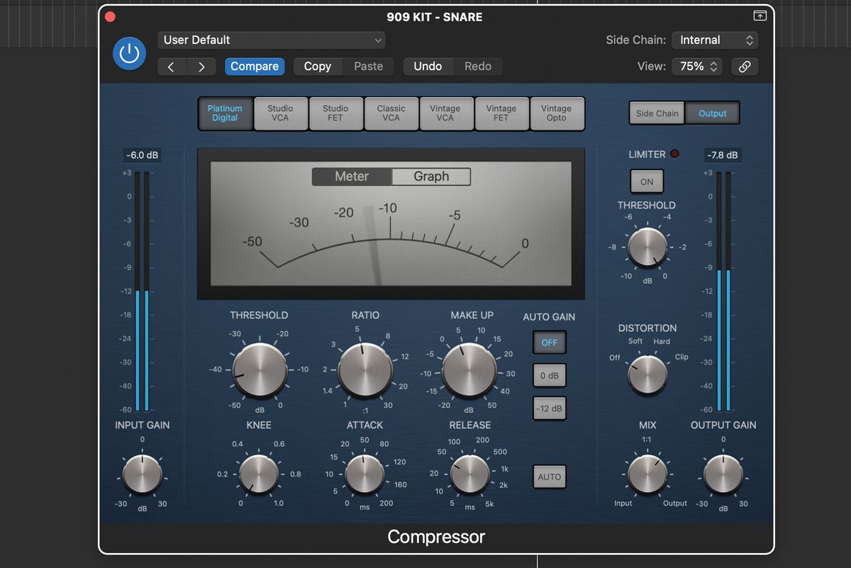Open the View 75% size selector
Screen dimensions: 851x568
696,66
